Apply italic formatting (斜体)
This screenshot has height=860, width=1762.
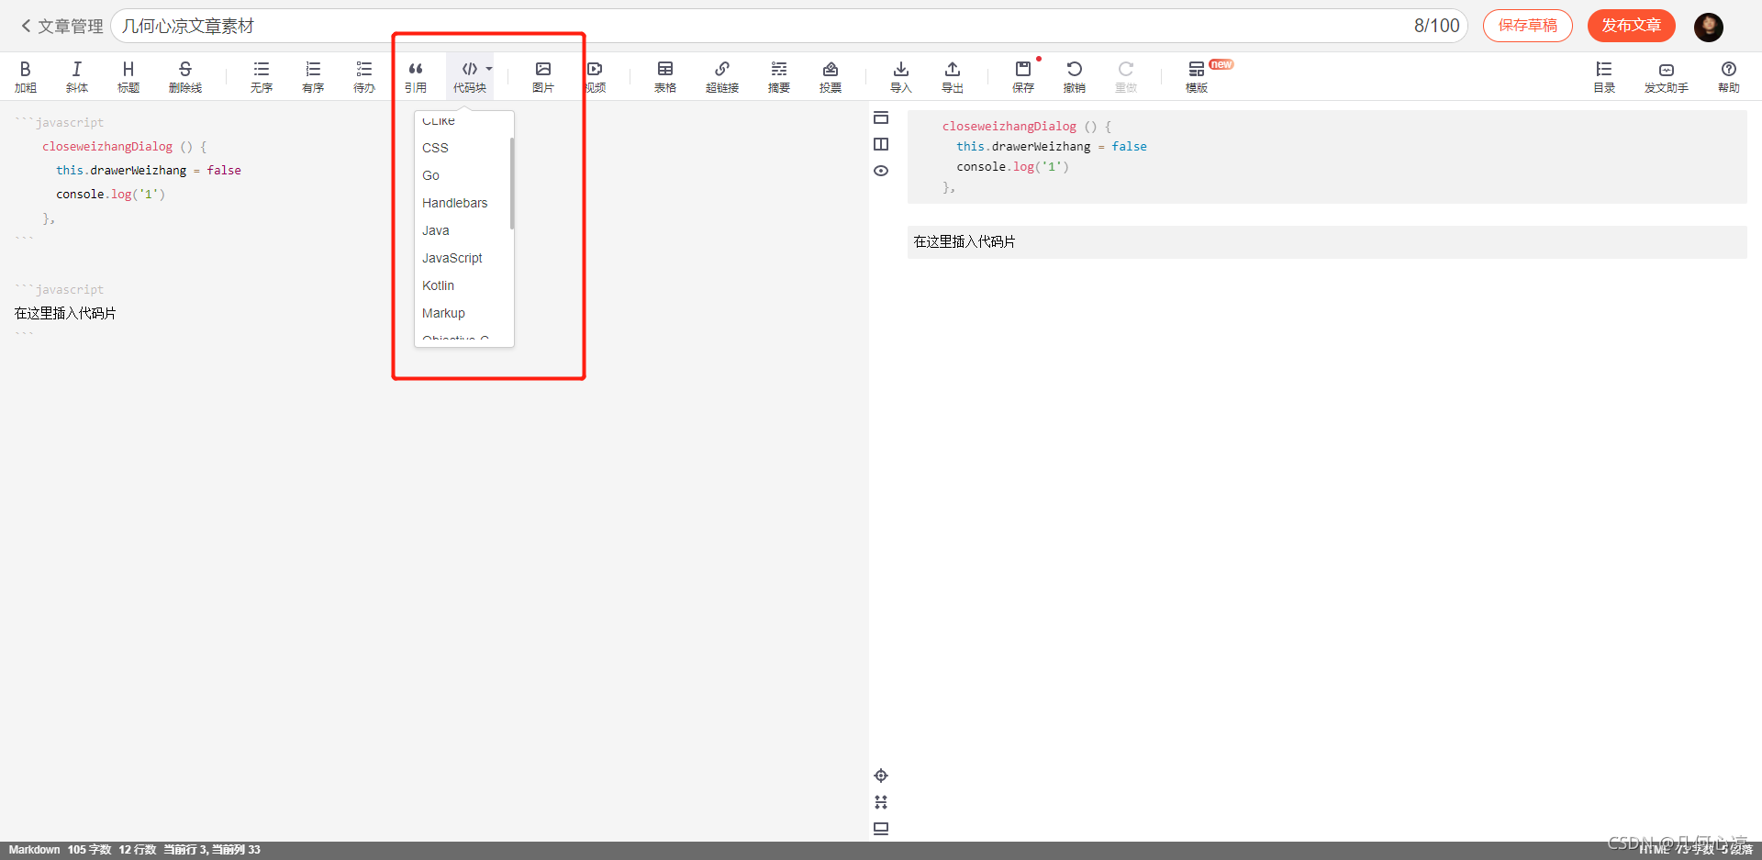coord(77,77)
